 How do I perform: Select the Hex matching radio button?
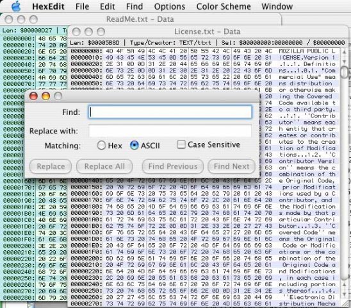click(101, 146)
